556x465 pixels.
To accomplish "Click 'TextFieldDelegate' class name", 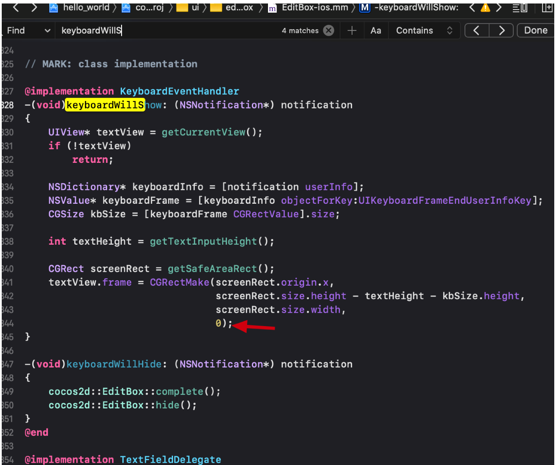I will [170, 459].
